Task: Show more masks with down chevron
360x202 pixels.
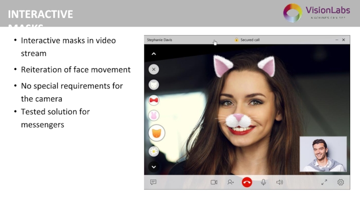Action: [x=153, y=167]
